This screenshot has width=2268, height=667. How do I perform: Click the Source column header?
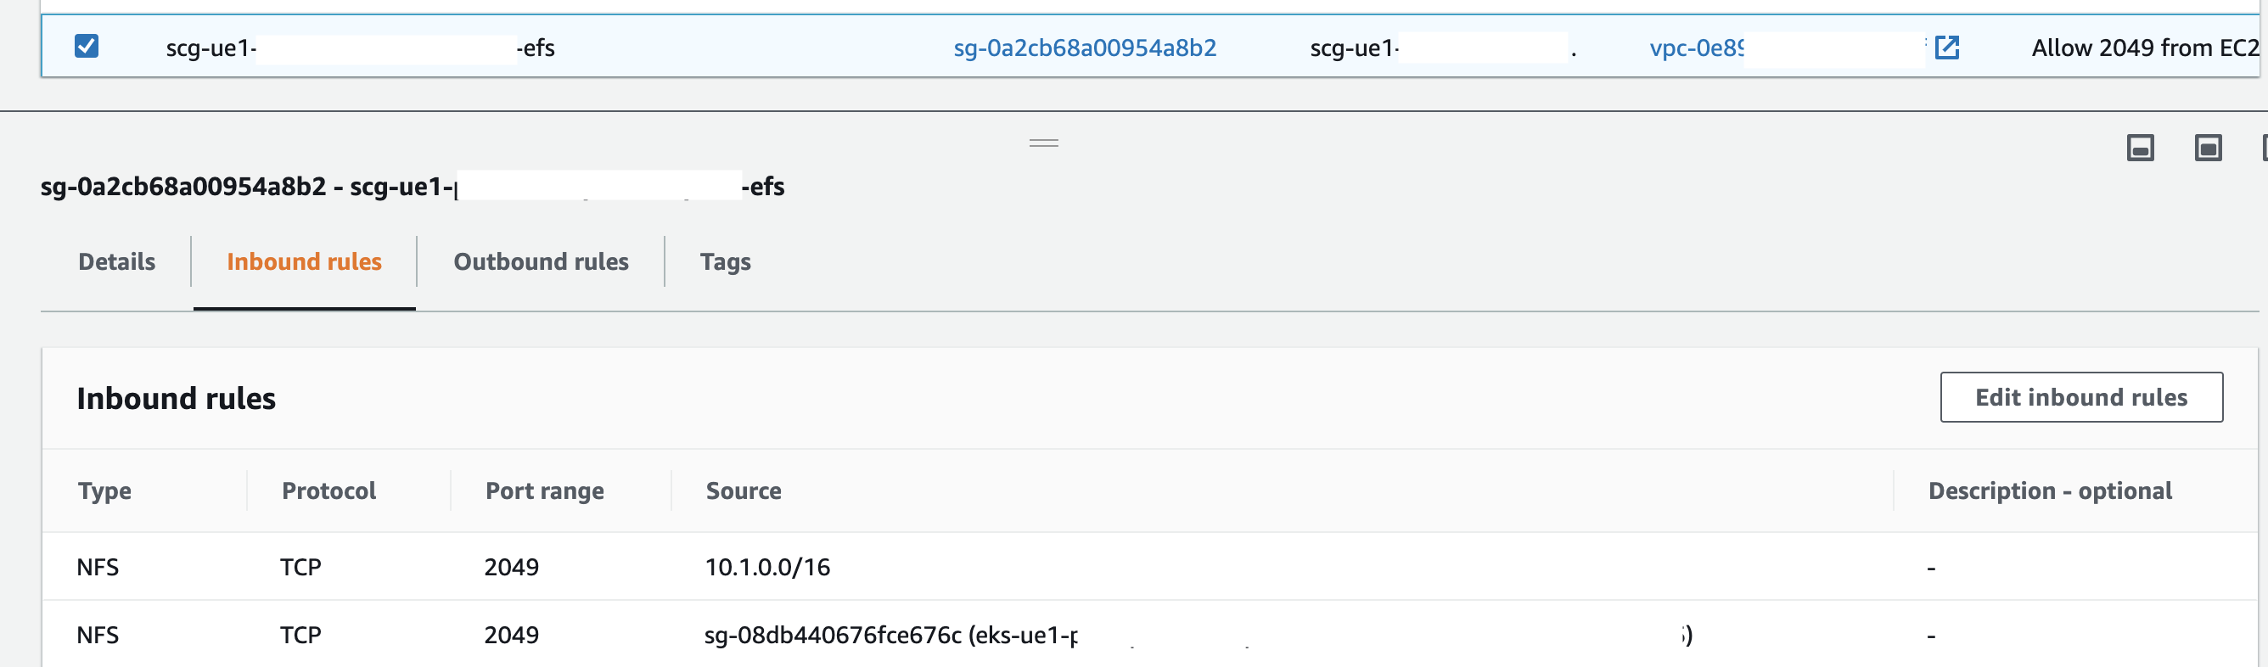(x=743, y=490)
